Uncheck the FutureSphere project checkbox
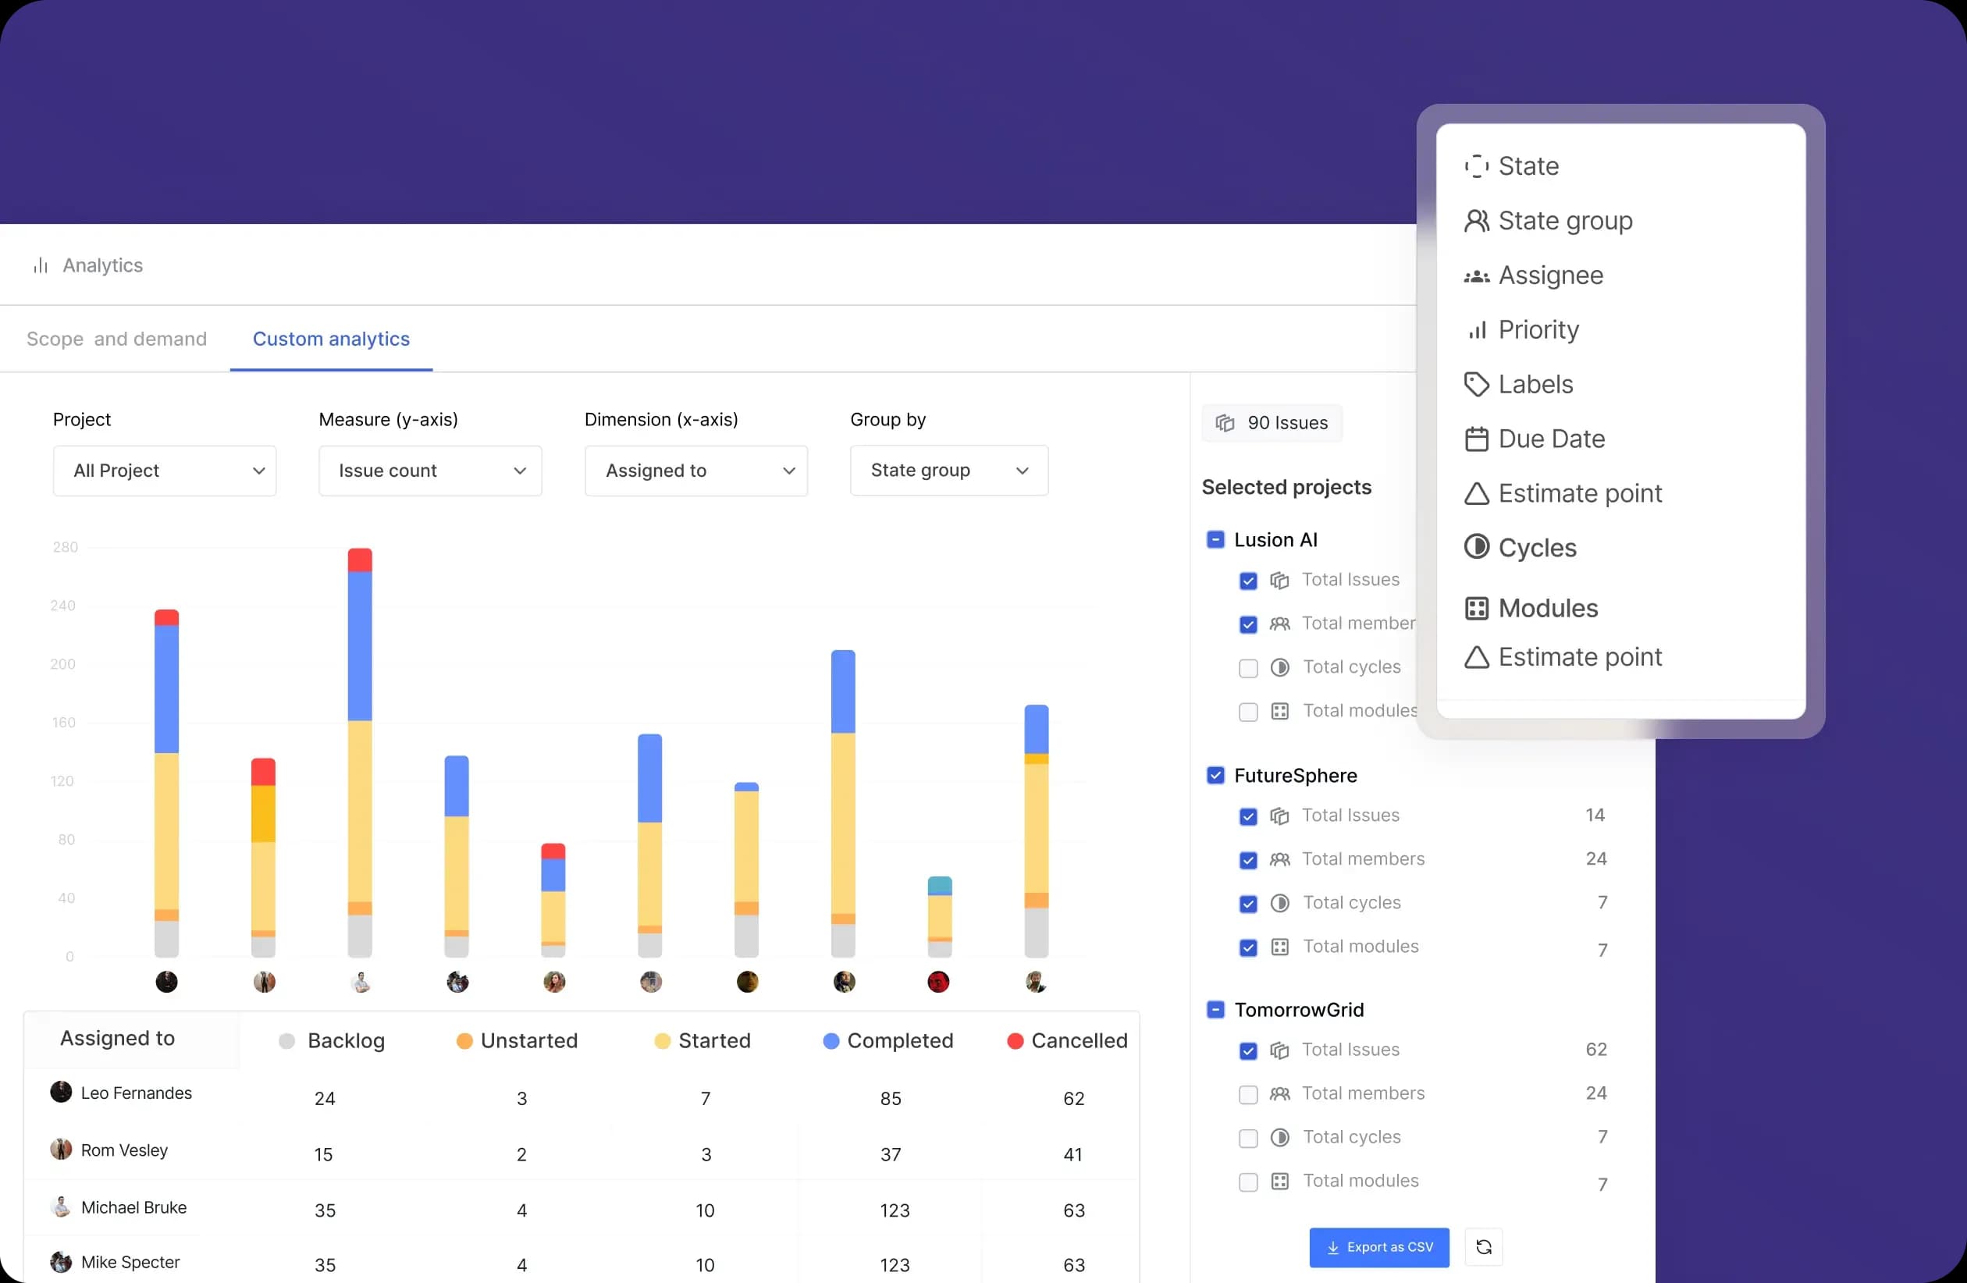 (1215, 775)
